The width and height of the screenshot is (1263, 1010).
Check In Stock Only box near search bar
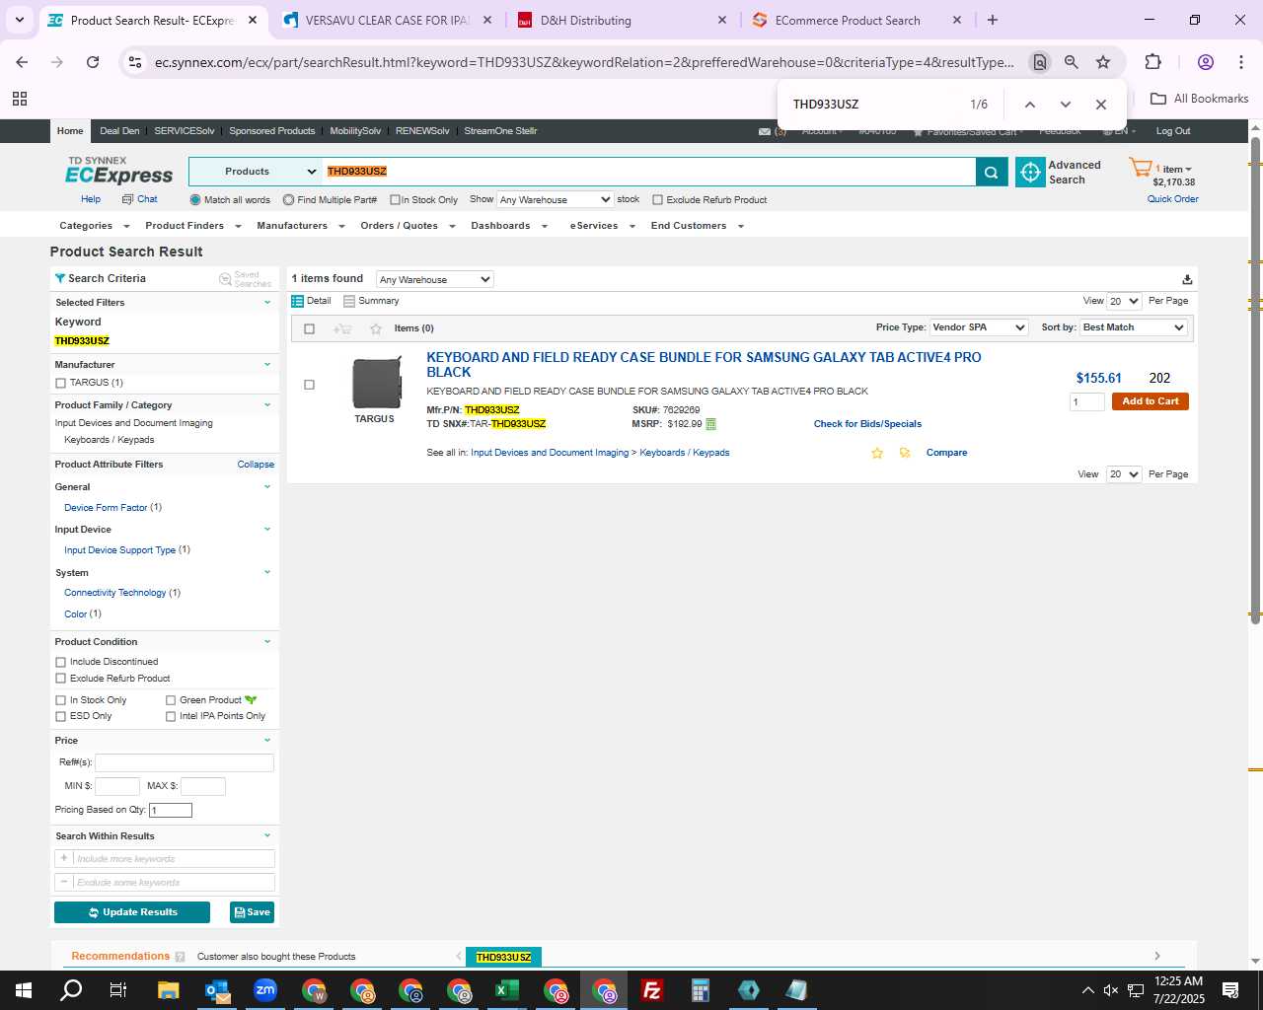[x=395, y=200]
